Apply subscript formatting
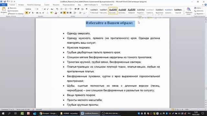 point(40,13)
